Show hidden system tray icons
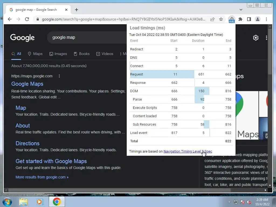This screenshot has width=276, height=207. click(x=229, y=202)
